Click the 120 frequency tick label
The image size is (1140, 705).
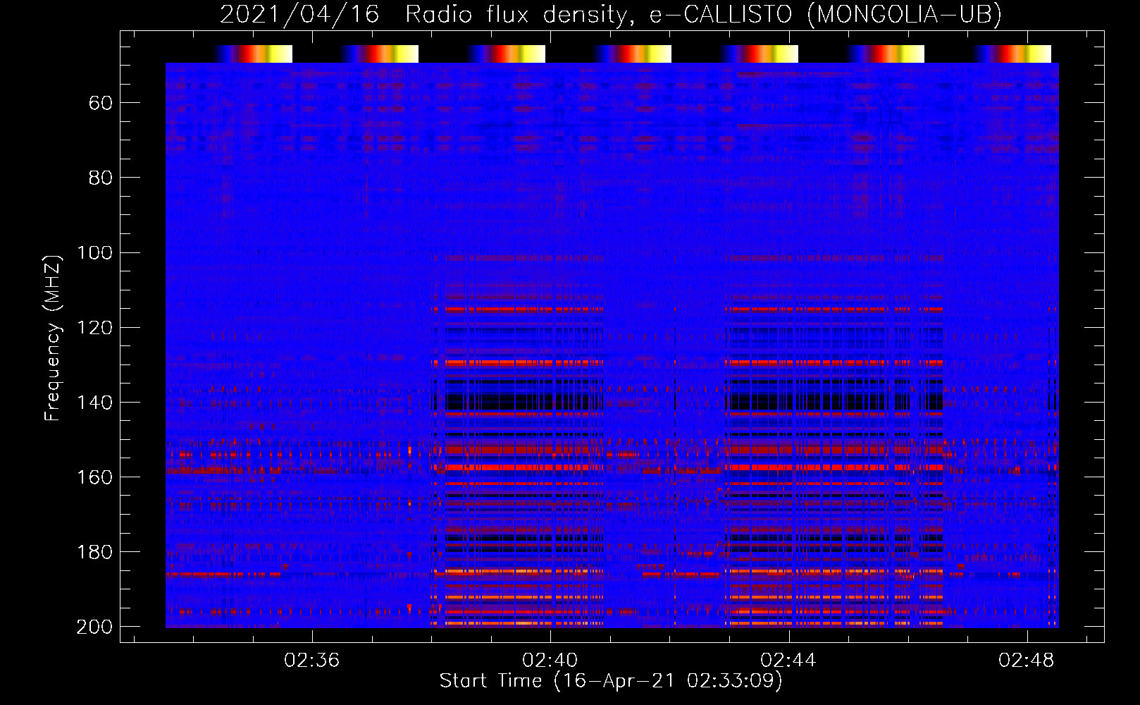(95, 328)
